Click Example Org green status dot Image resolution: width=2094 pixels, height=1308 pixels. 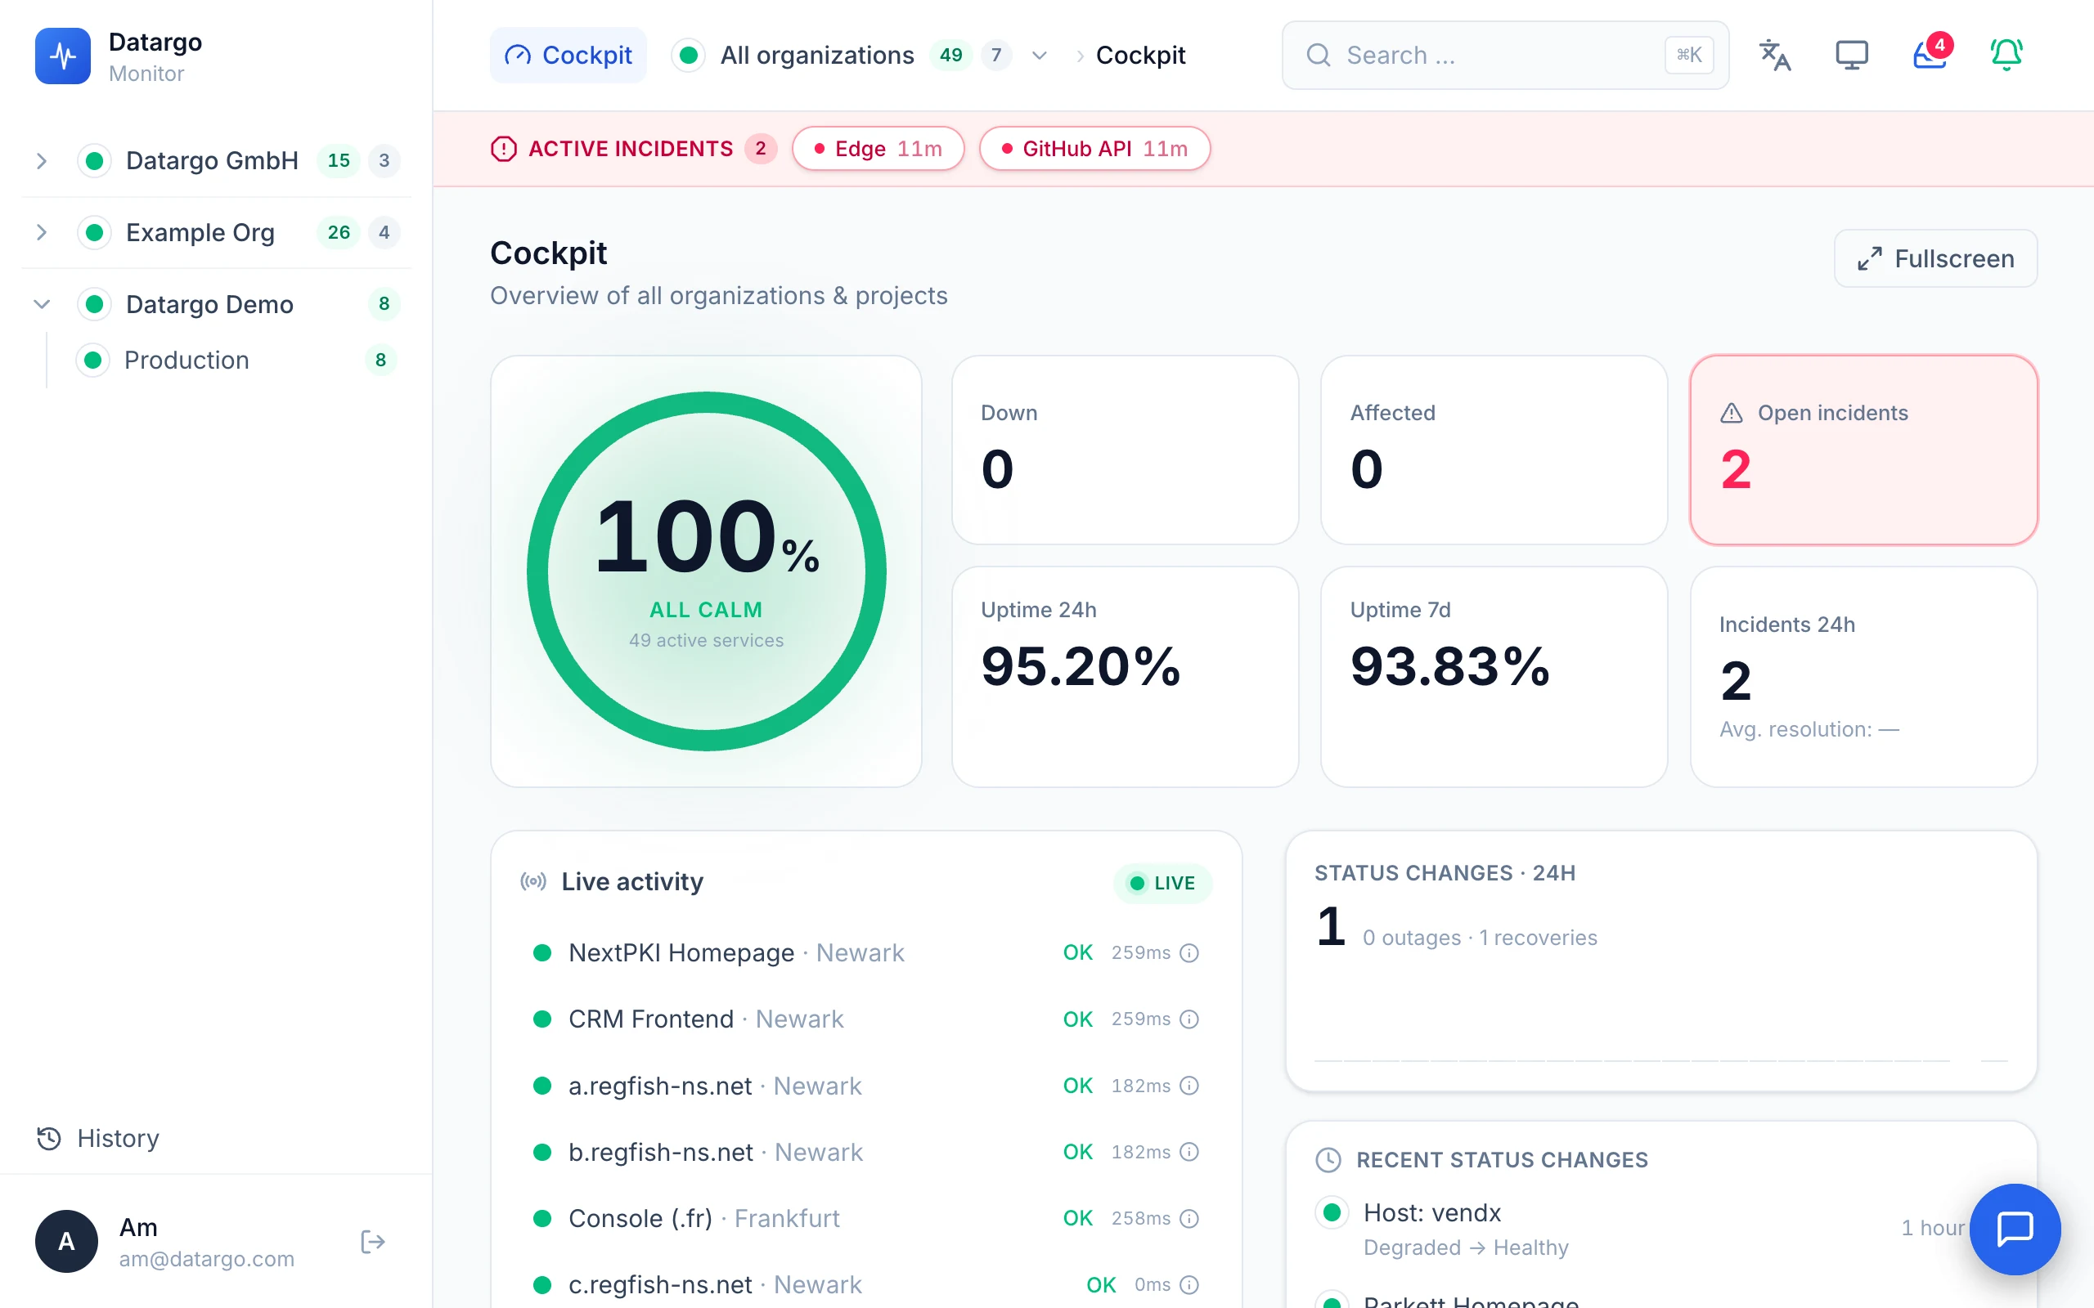(x=94, y=232)
